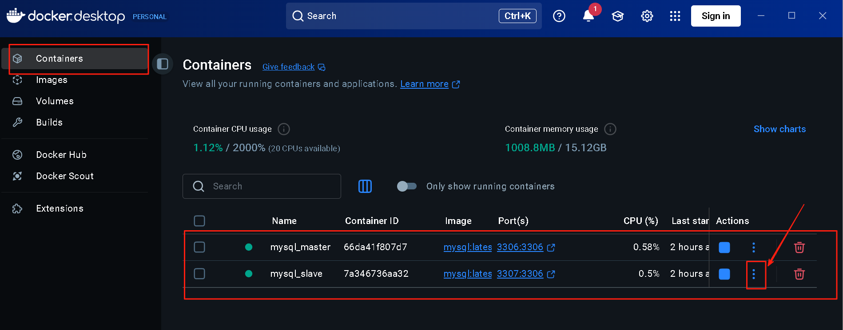The image size is (843, 330).
Task: Go to Images in the sidebar
Action: [x=52, y=80]
